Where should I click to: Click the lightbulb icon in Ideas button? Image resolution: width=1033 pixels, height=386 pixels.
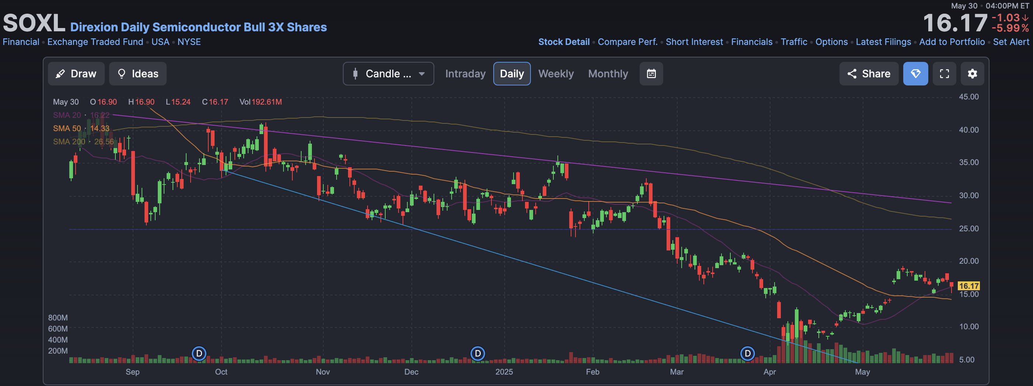122,74
